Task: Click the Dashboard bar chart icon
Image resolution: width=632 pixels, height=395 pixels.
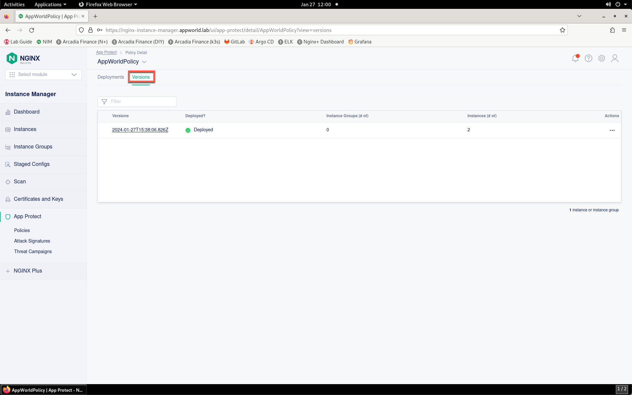Action: 8,112
